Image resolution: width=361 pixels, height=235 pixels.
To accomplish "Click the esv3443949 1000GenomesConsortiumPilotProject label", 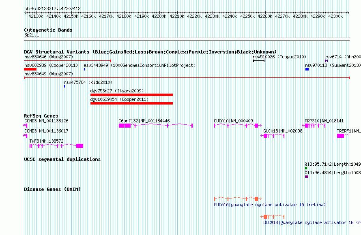I will (140, 65).
